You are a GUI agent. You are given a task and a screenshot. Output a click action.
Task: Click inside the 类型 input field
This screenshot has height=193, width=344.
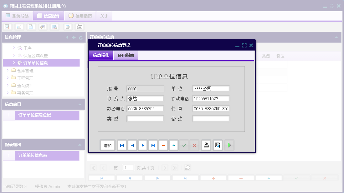click(x=145, y=118)
